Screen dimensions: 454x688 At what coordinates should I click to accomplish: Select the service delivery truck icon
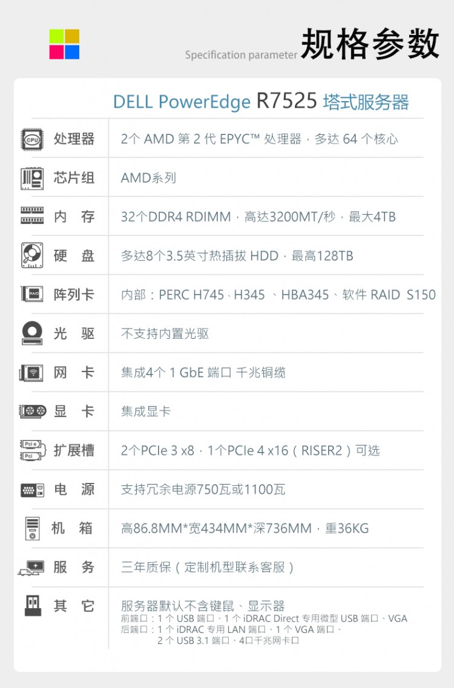tap(31, 568)
